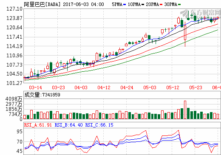This screenshot has width=221, height=155.
Task: Click the 123.87 price axis label
Action: point(14,18)
